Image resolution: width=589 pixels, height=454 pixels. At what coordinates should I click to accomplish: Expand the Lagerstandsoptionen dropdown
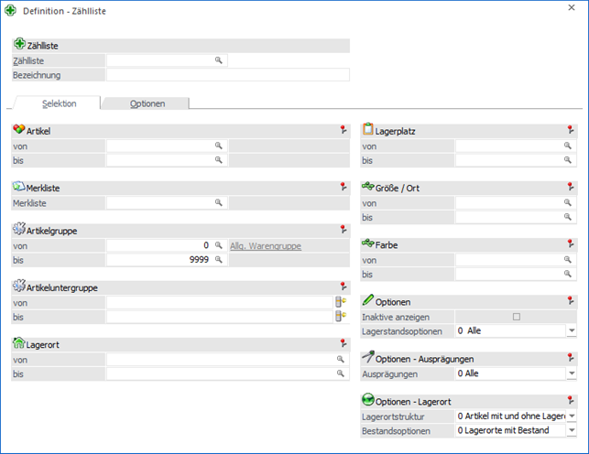pyautogui.click(x=571, y=331)
